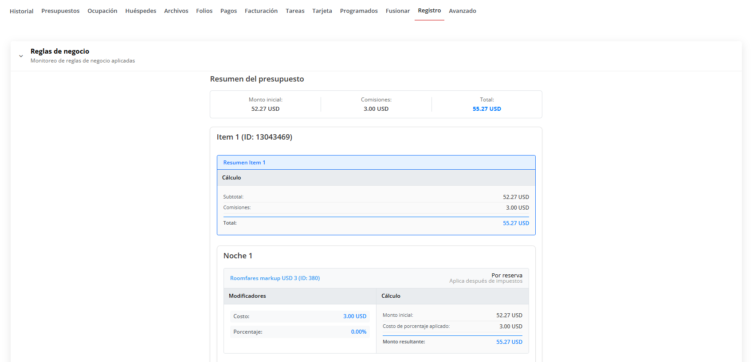Collapse the Reglas de negocio section
Image resolution: width=753 pixels, height=362 pixels.
[x=21, y=56]
